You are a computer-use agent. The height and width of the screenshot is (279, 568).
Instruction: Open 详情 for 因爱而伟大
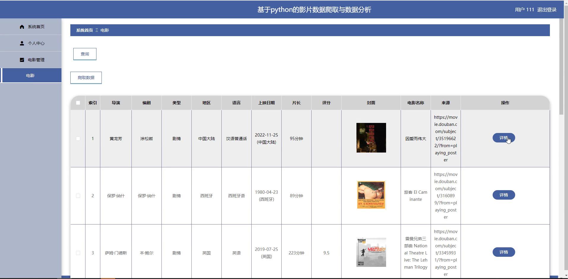point(504,138)
